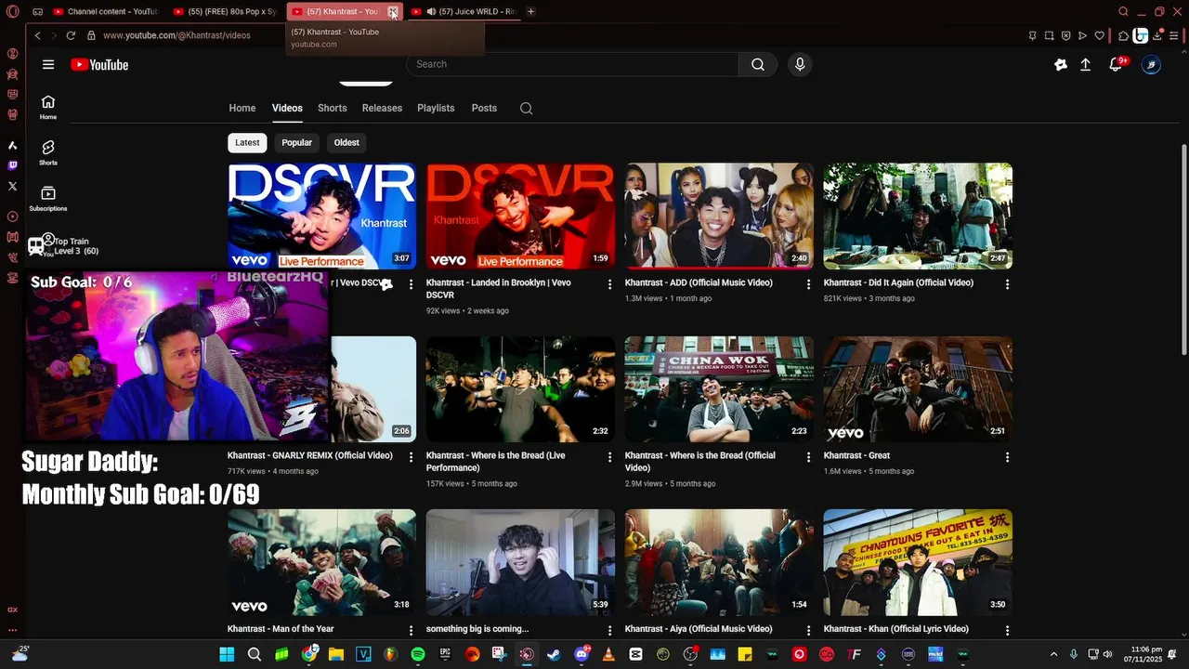
Task: Reload the page with the browser refresh button
Action: [71, 35]
